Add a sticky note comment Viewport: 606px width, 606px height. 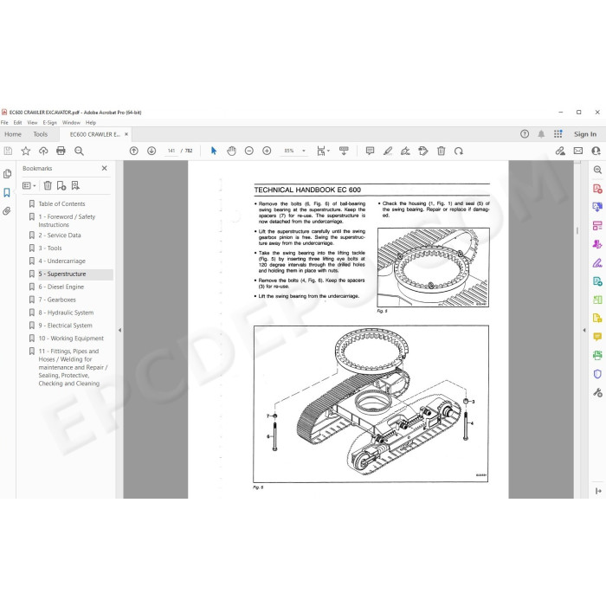(370, 151)
